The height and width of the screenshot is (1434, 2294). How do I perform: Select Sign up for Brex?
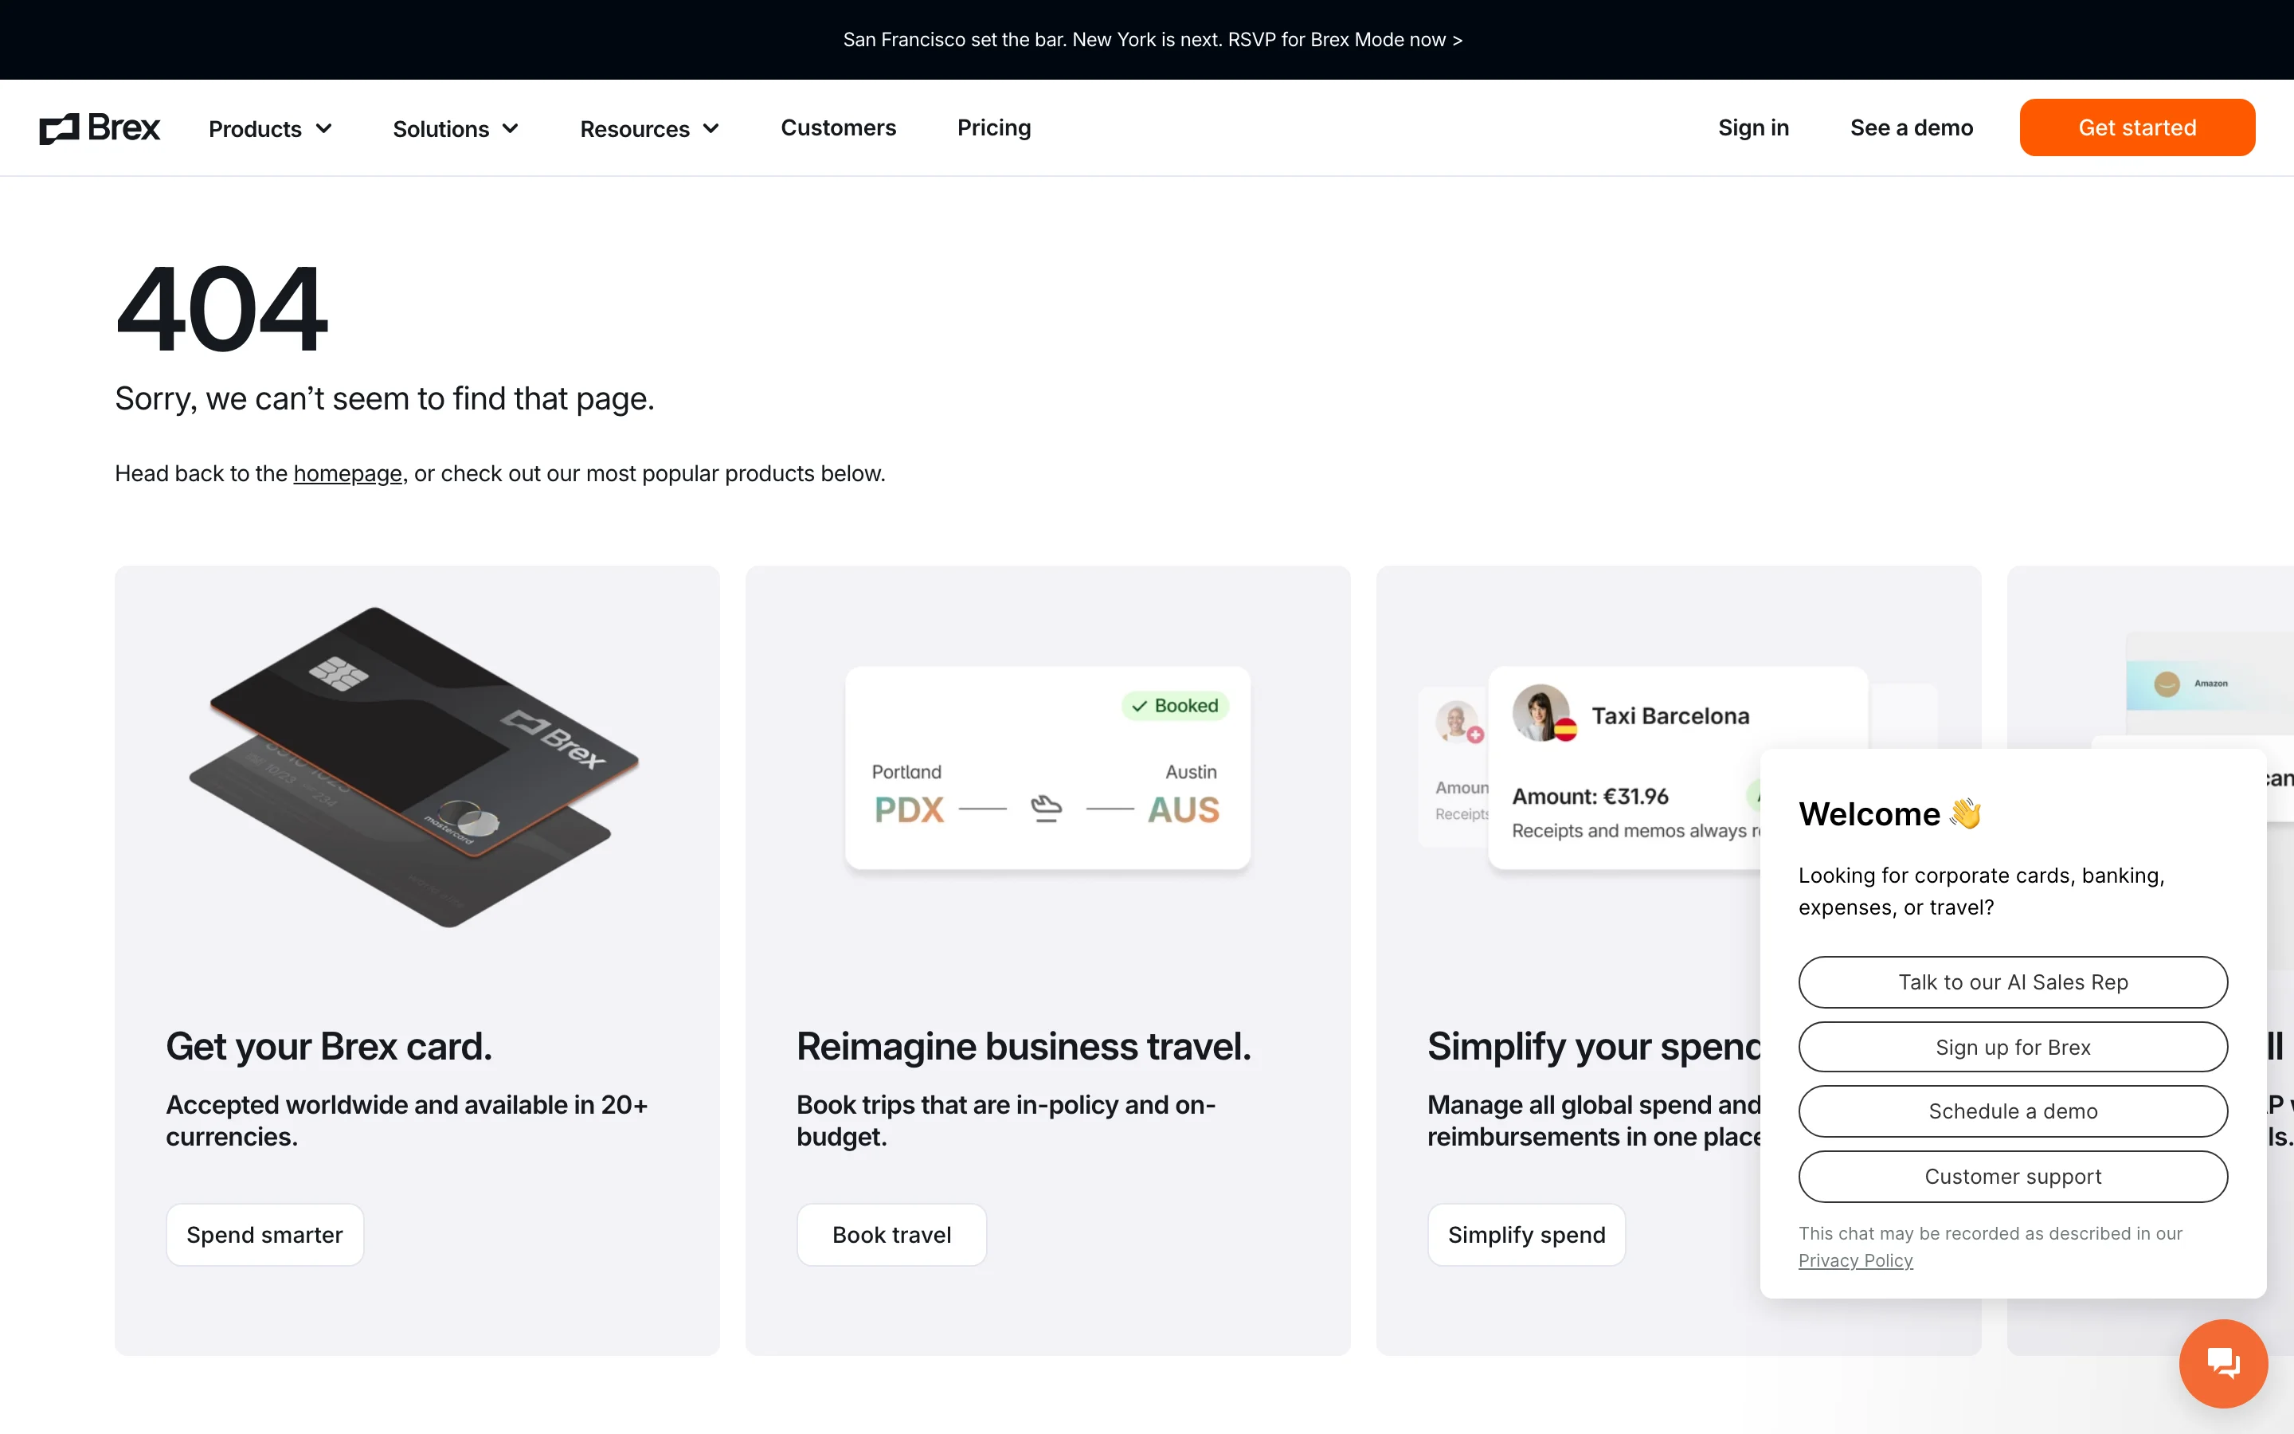tap(2013, 1046)
